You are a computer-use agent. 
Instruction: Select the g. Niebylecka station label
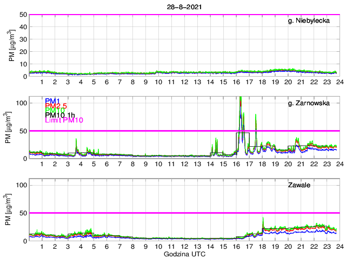pyautogui.click(x=311, y=21)
